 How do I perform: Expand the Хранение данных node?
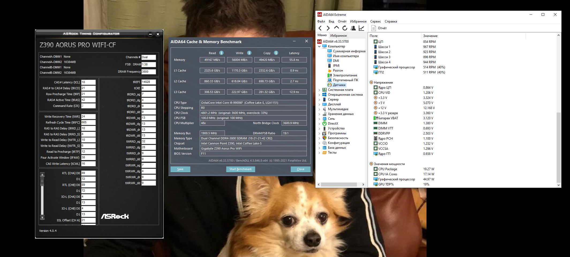(319, 114)
